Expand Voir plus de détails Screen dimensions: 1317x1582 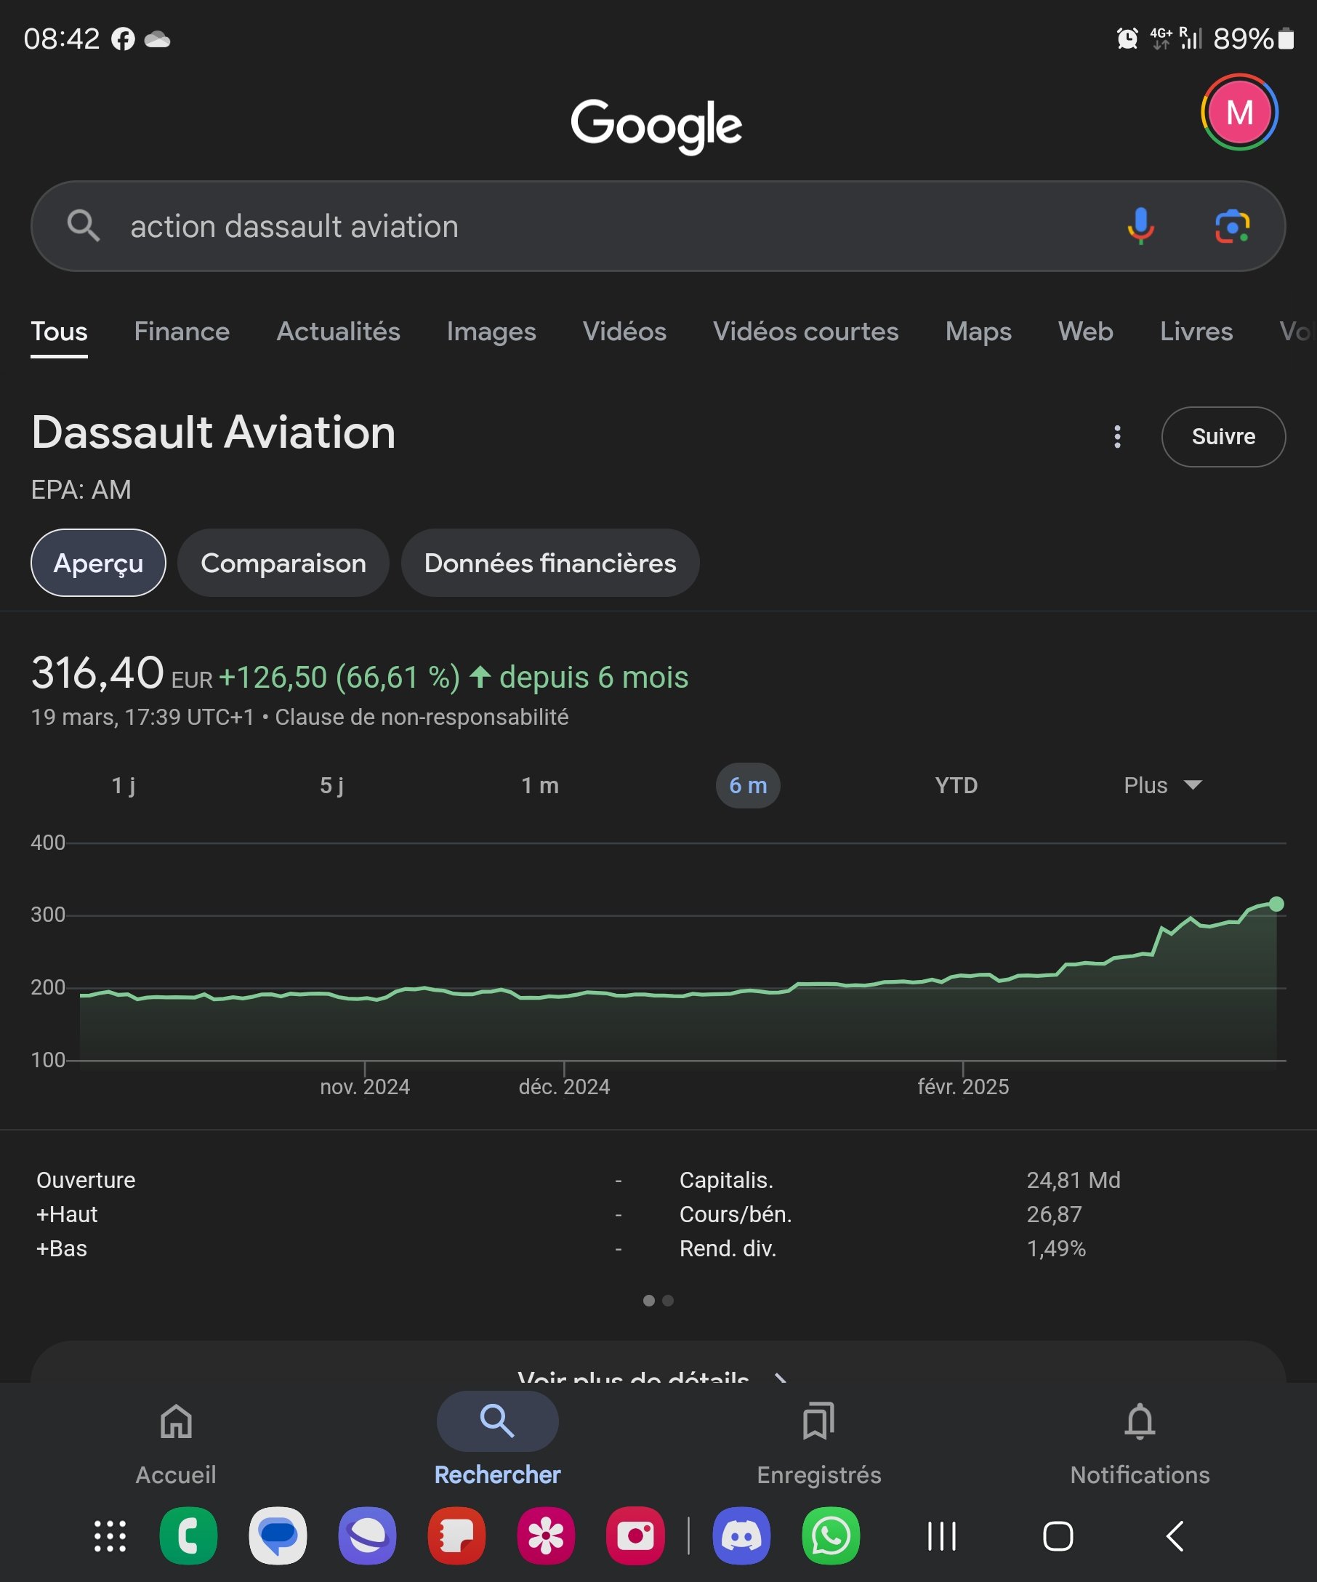click(x=652, y=1375)
